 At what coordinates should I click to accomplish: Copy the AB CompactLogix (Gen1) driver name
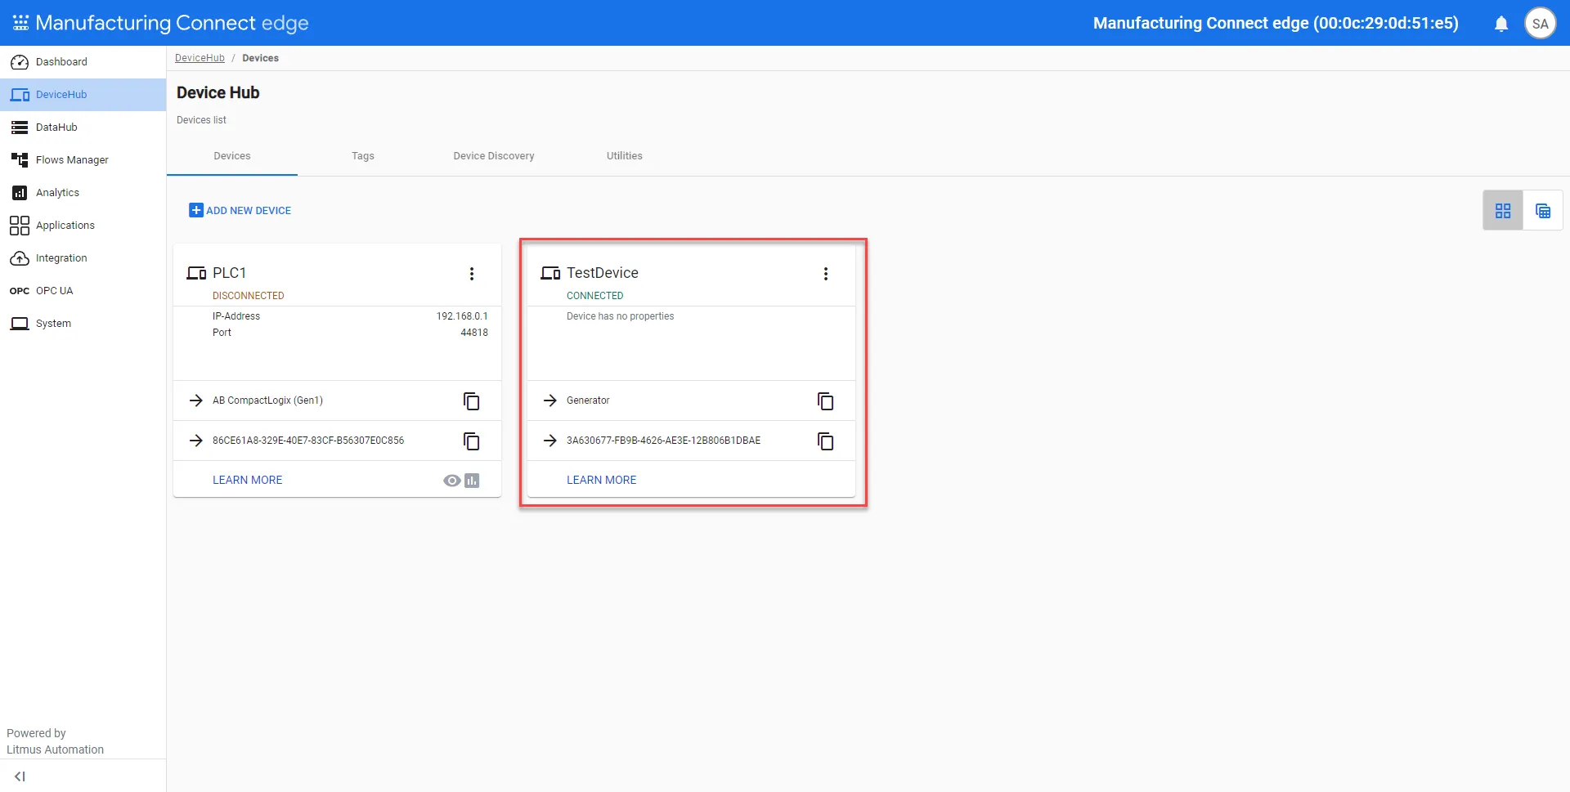click(472, 401)
